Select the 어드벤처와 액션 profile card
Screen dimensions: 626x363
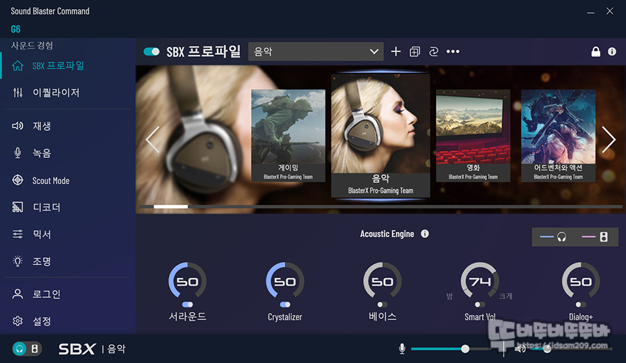pos(558,136)
